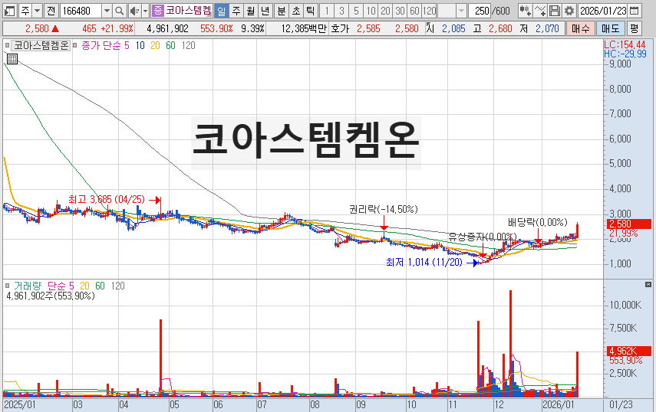The height and width of the screenshot is (412, 656).
Task: Click the speaker sound icon
Action: coord(134,11)
